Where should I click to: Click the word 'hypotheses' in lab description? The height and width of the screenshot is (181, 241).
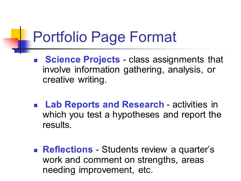136,115
